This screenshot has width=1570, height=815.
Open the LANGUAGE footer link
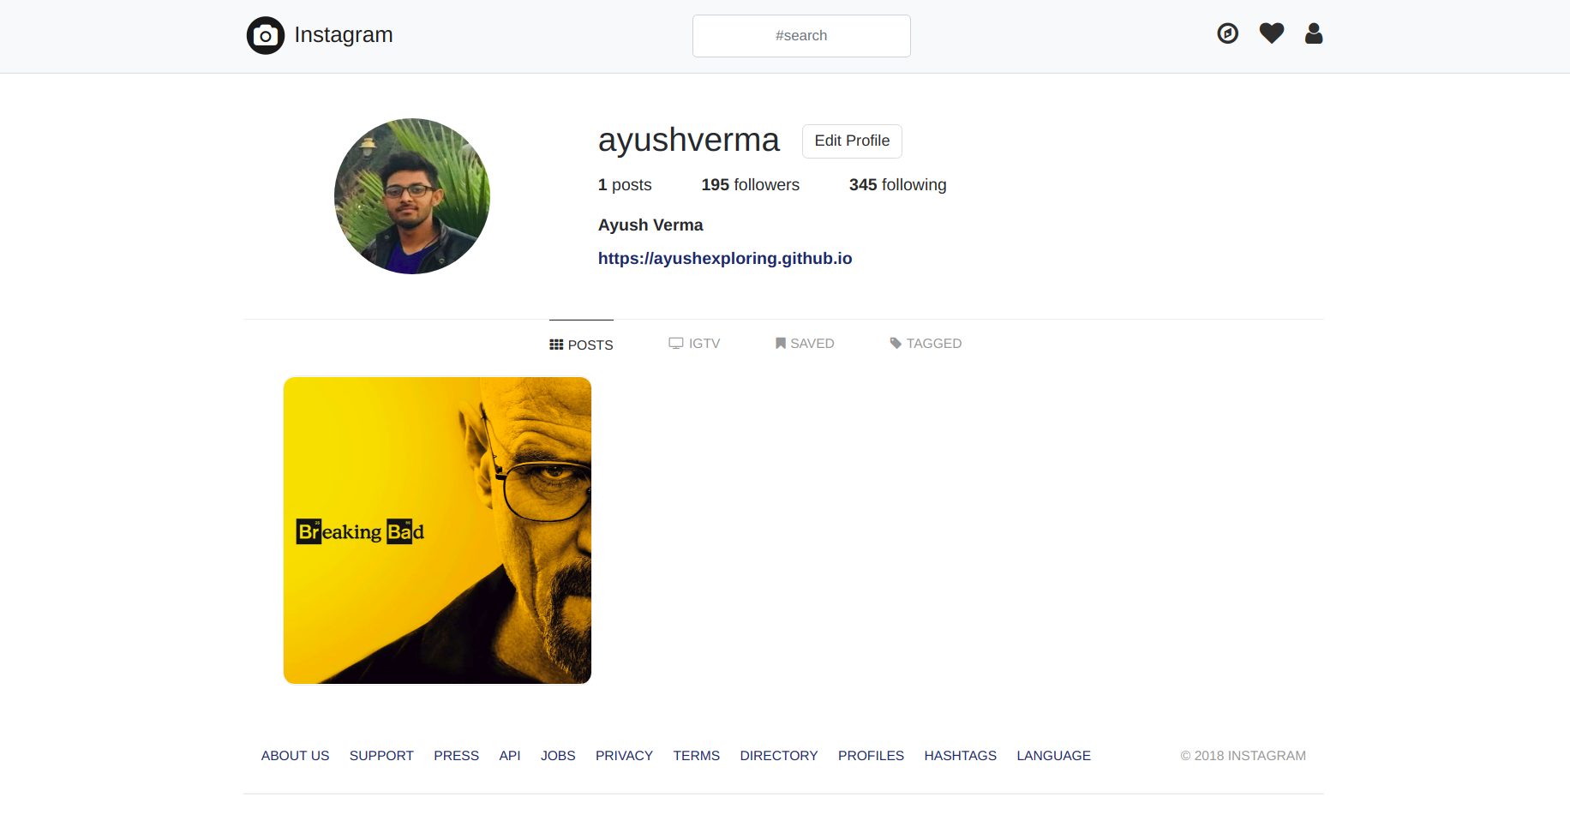pyautogui.click(x=1053, y=756)
